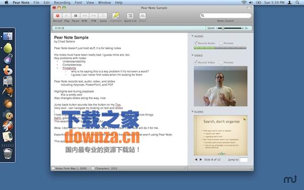Viewport: 304px width, 190px height.
Task: Rewind using the REW button
Action: (85, 16)
